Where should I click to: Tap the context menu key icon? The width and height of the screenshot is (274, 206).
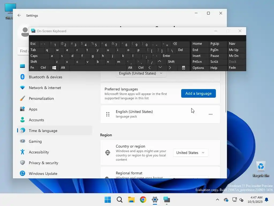[x=183, y=68]
